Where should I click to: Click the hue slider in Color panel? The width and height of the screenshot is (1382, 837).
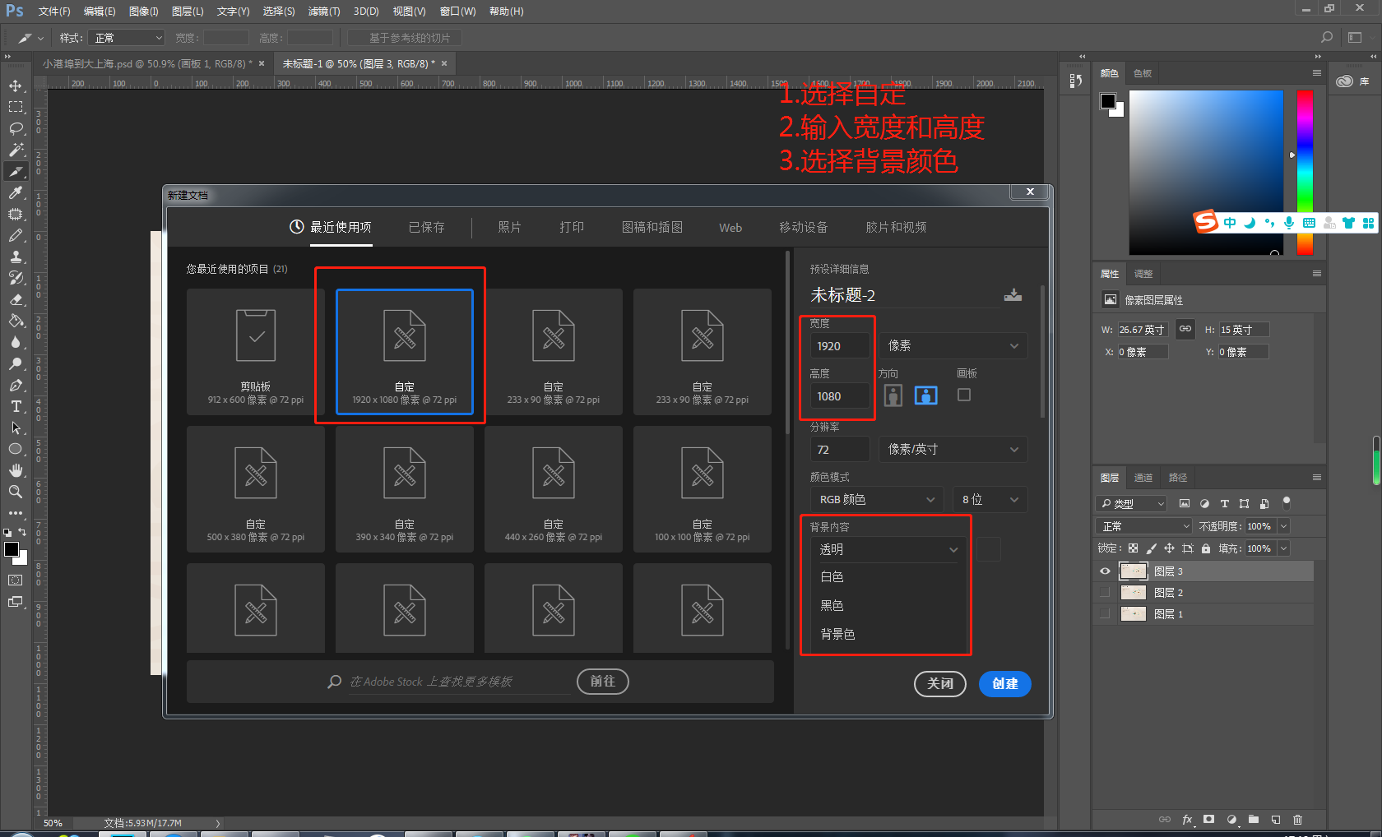1305,172
